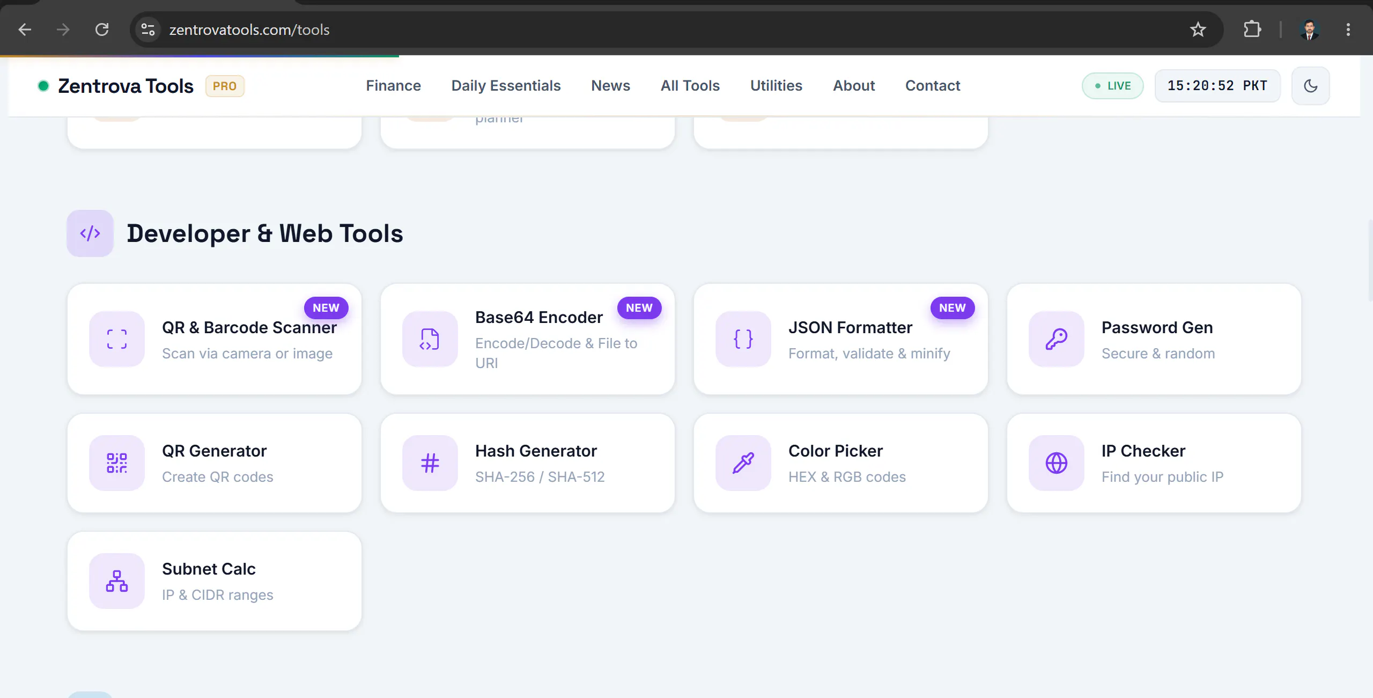Image resolution: width=1373 pixels, height=698 pixels.
Task: Open the Contact page link
Action: (933, 86)
